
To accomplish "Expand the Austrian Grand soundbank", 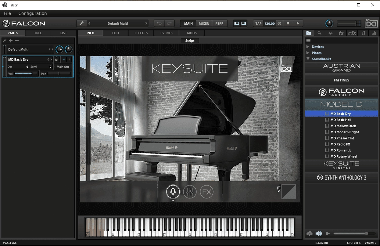I will tap(342, 68).
